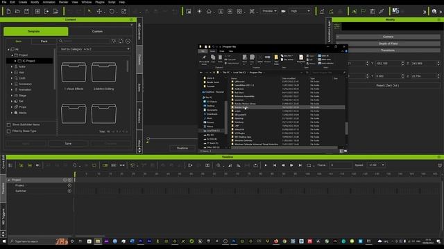The width and height of the screenshot is (444, 249).
Task: Select the arrow Select tool
Action: [89, 11]
